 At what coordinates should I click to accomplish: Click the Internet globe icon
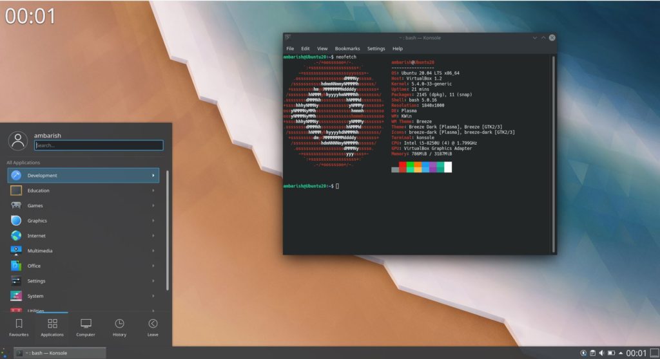point(16,236)
